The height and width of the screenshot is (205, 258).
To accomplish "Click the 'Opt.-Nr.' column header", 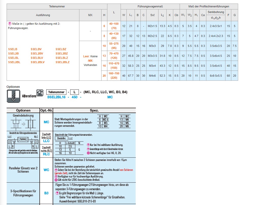I will point(46,111).
